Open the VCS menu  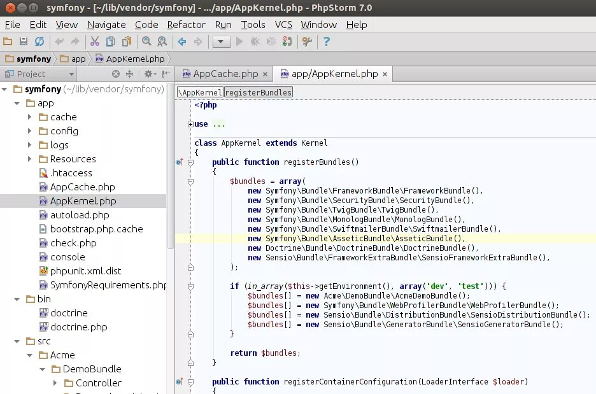(x=283, y=25)
